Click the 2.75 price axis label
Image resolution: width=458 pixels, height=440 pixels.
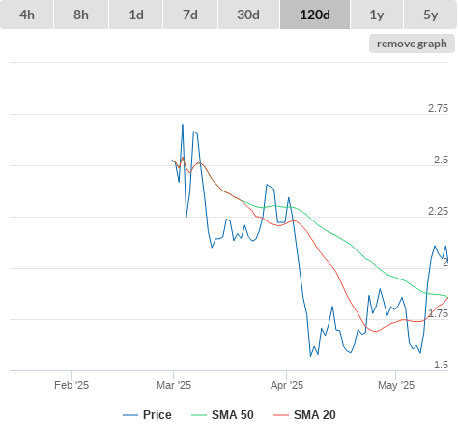(x=438, y=108)
